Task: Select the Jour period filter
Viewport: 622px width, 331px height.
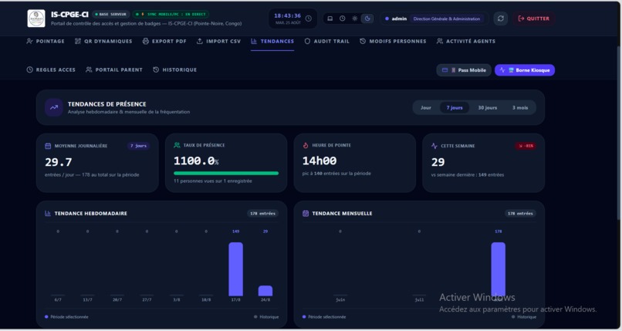Action: (426, 108)
